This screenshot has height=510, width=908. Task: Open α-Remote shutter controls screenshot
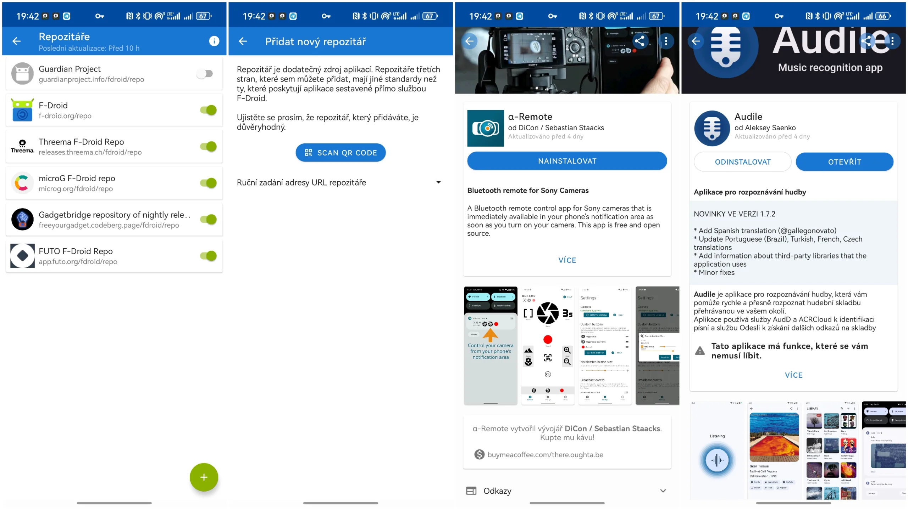547,345
